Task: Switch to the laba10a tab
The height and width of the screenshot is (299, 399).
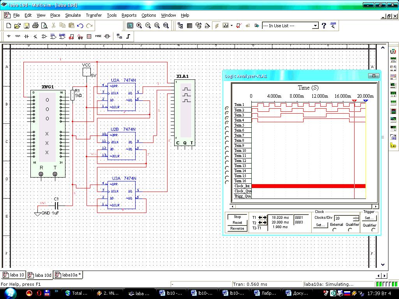Action: pyautogui.click(x=69, y=275)
